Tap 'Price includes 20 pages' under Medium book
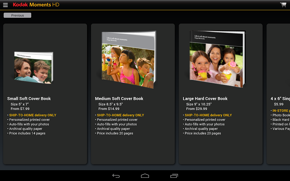The height and width of the screenshot is (181, 290). (x=115, y=133)
